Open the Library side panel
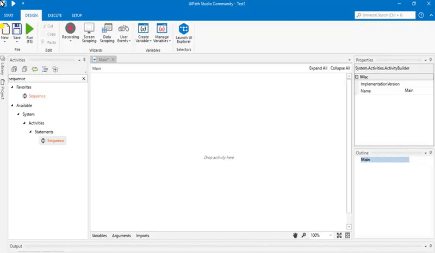The height and width of the screenshot is (253, 435). click(3, 65)
